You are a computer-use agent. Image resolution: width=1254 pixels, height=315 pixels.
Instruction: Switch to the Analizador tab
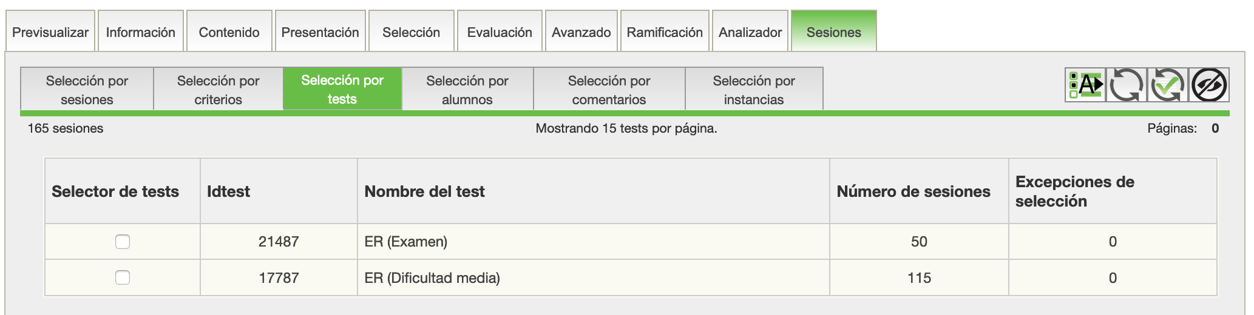tap(750, 32)
